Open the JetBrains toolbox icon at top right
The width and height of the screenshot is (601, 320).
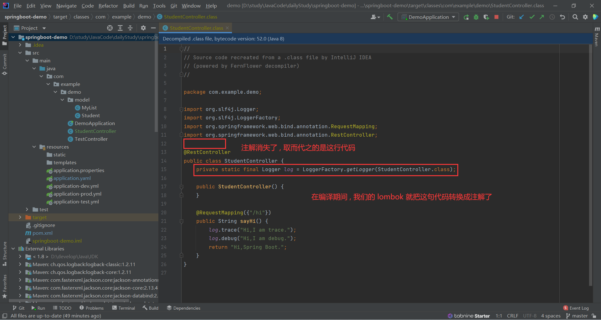click(595, 17)
